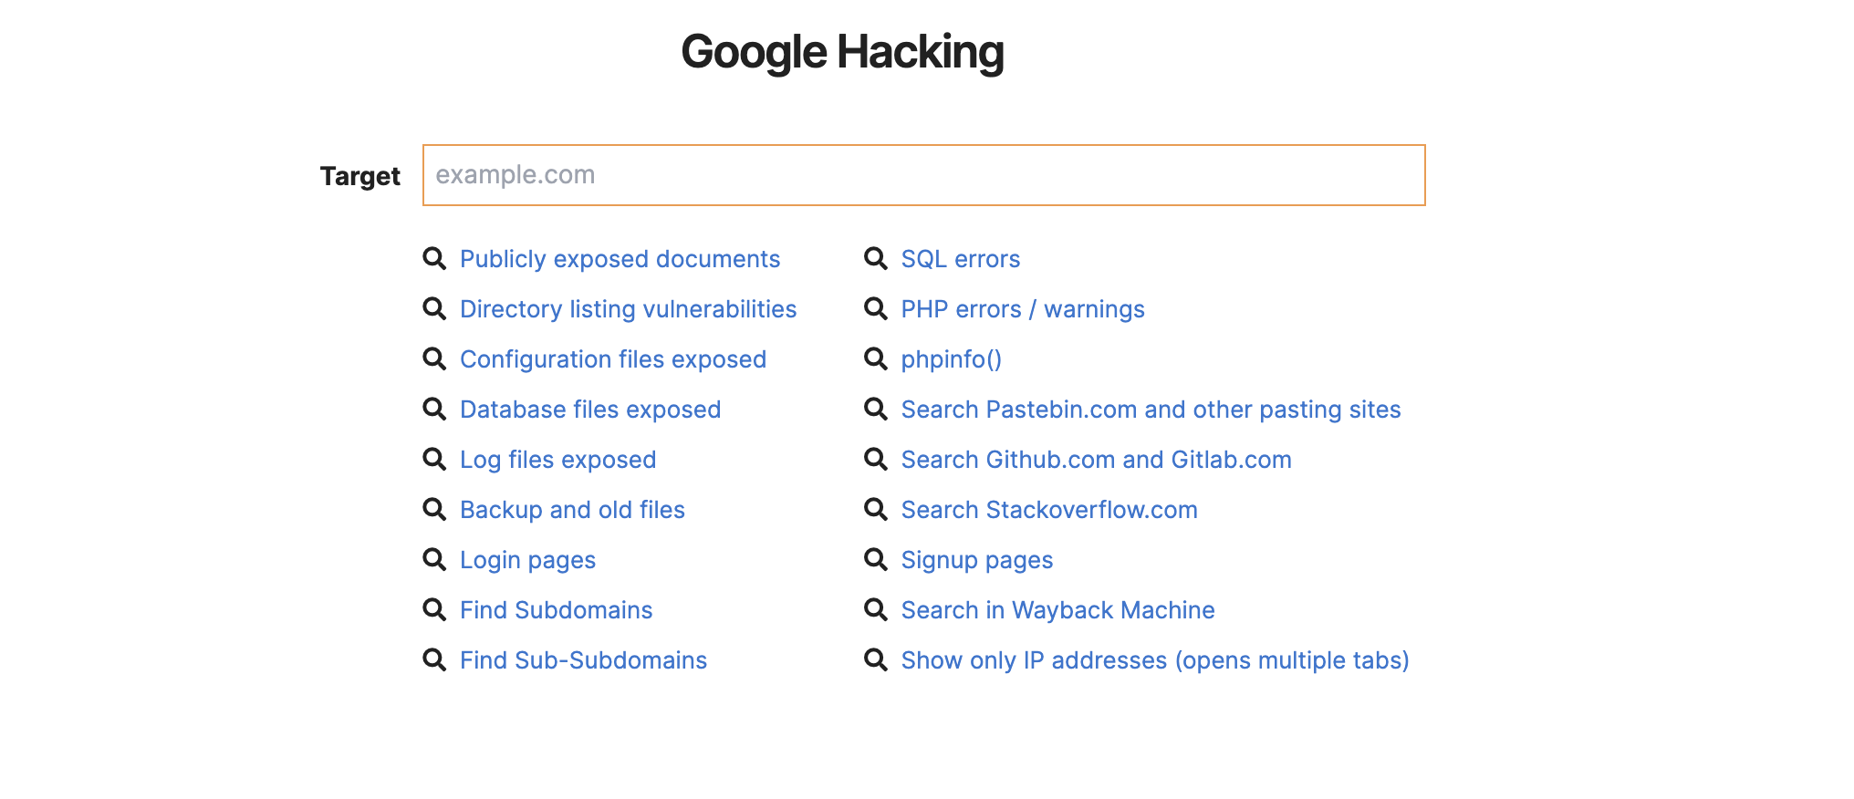Viewport: 1854px width, 799px height.
Task: Click the search icon next to Login pages
Action: [434, 560]
